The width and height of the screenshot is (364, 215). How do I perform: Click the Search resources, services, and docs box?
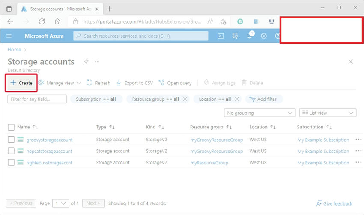(x=141, y=36)
